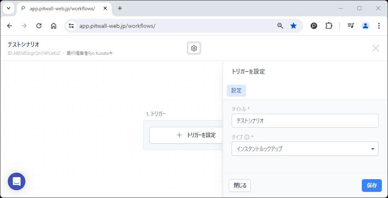Screen dimensions: 388x198
Task: Click the info icon next to タイプ
Action: coord(247,137)
